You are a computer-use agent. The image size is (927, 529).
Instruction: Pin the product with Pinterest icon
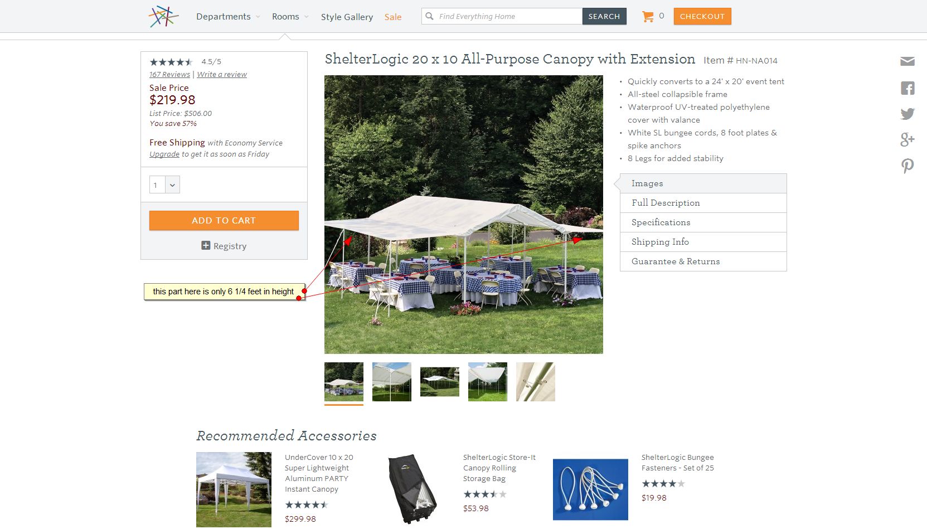907,166
